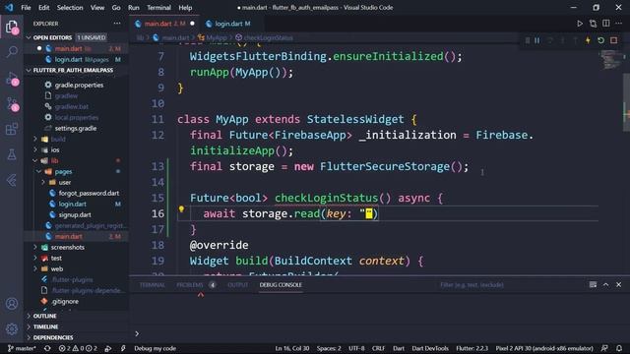The image size is (630, 354).
Task: Pause the debug session
Action: [x=537, y=40]
